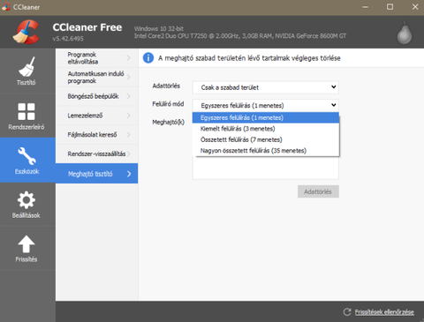
Task: Click chevron next to Meghajtó tisztító
Action: coord(129,174)
